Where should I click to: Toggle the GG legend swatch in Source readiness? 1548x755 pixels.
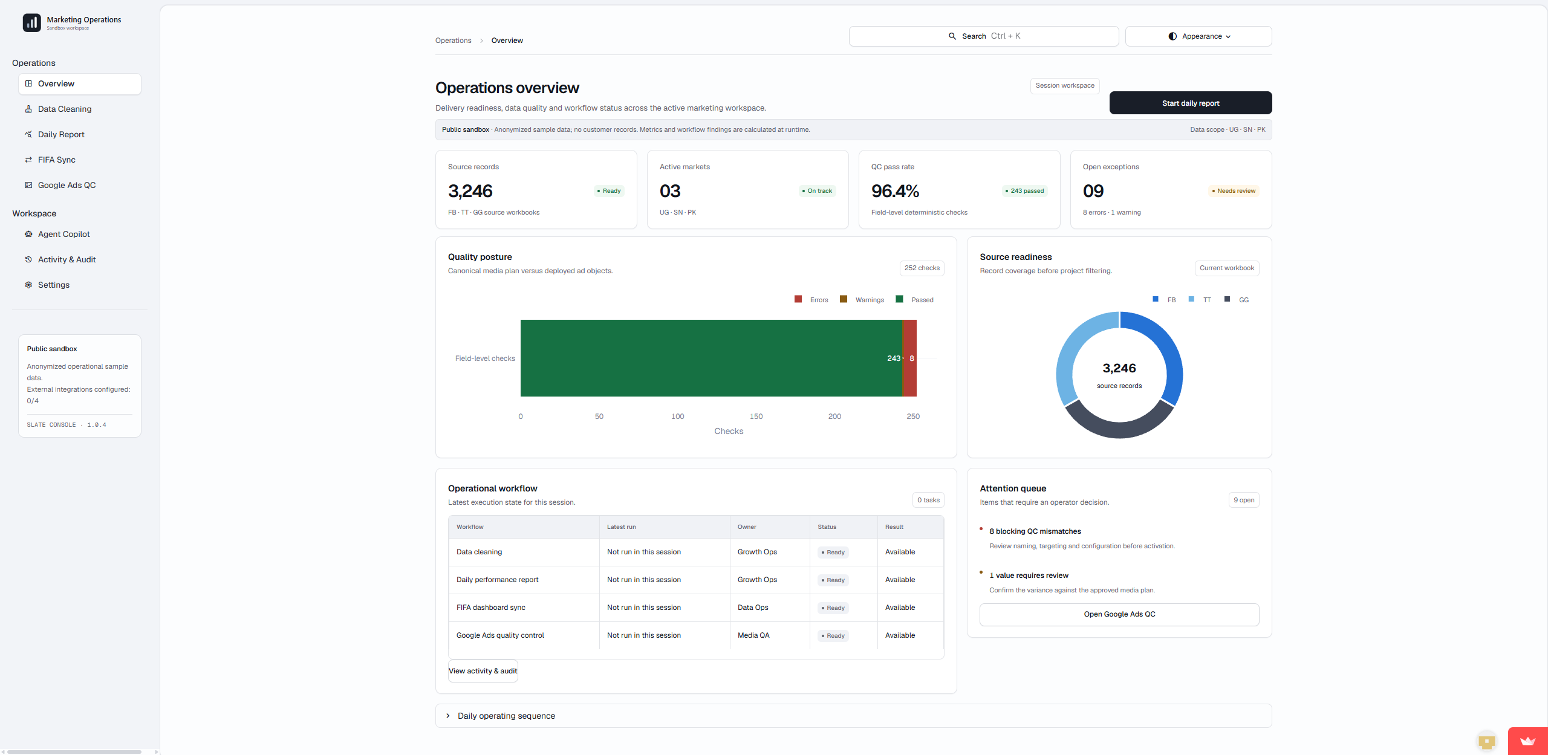(1227, 299)
